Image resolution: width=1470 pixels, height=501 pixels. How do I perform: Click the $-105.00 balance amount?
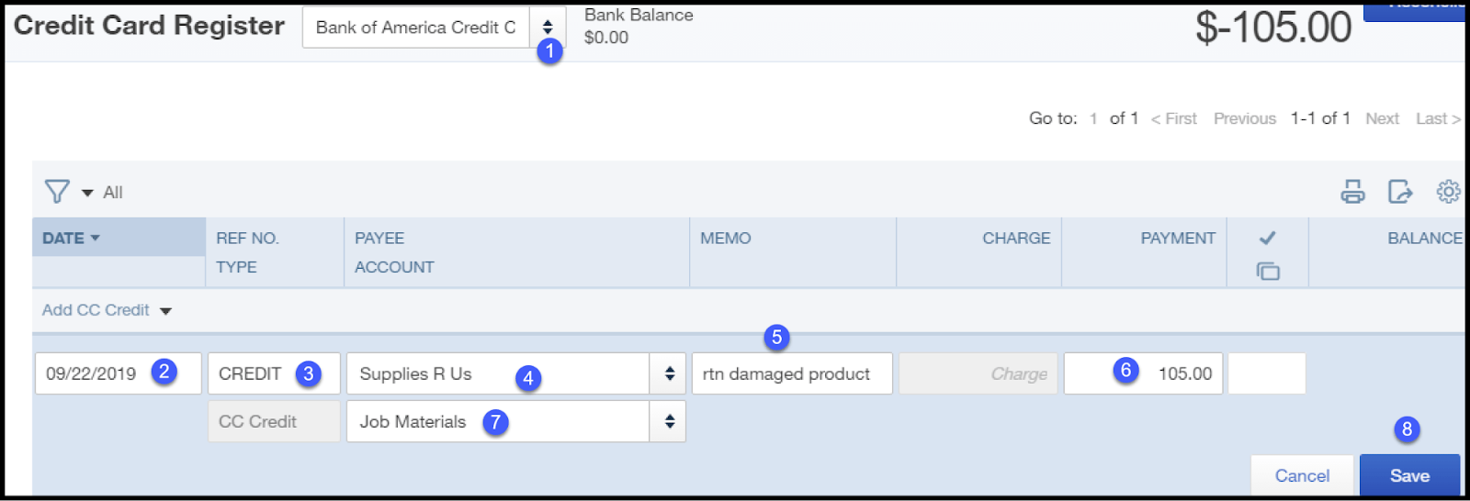(x=1273, y=28)
